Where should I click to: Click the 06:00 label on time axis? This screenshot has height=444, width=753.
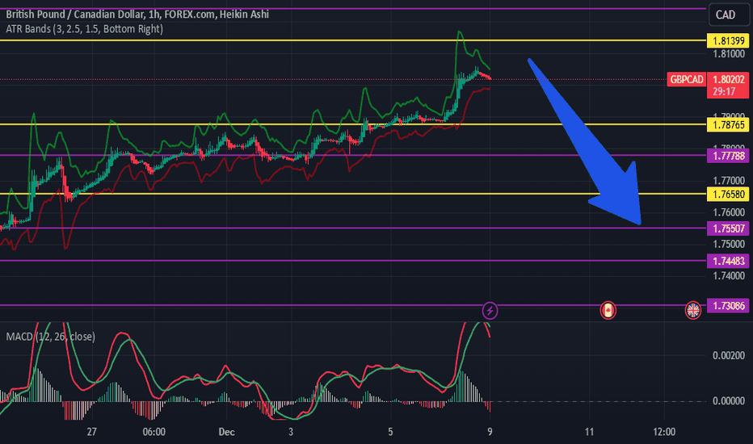(154, 432)
